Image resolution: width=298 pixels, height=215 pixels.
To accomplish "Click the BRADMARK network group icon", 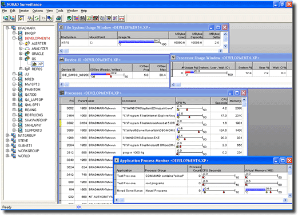I will [x=14, y=28].
